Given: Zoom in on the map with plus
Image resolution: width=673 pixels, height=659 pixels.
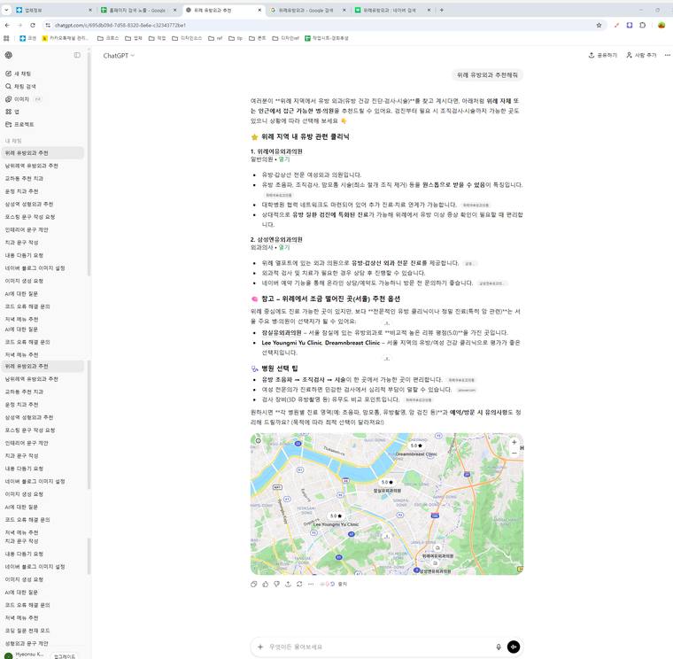Looking at the screenshot, I should click(x=514, y=442).
